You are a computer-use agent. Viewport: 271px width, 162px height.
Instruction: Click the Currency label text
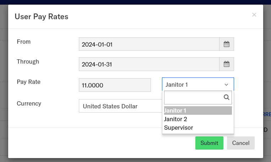click(x=29, y=103)
